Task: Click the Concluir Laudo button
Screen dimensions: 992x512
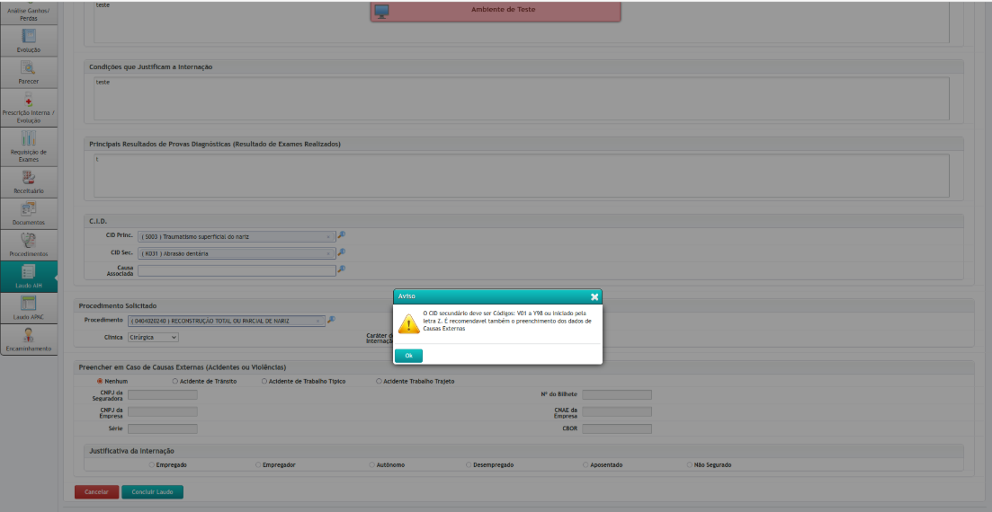Action: [152, 492]
